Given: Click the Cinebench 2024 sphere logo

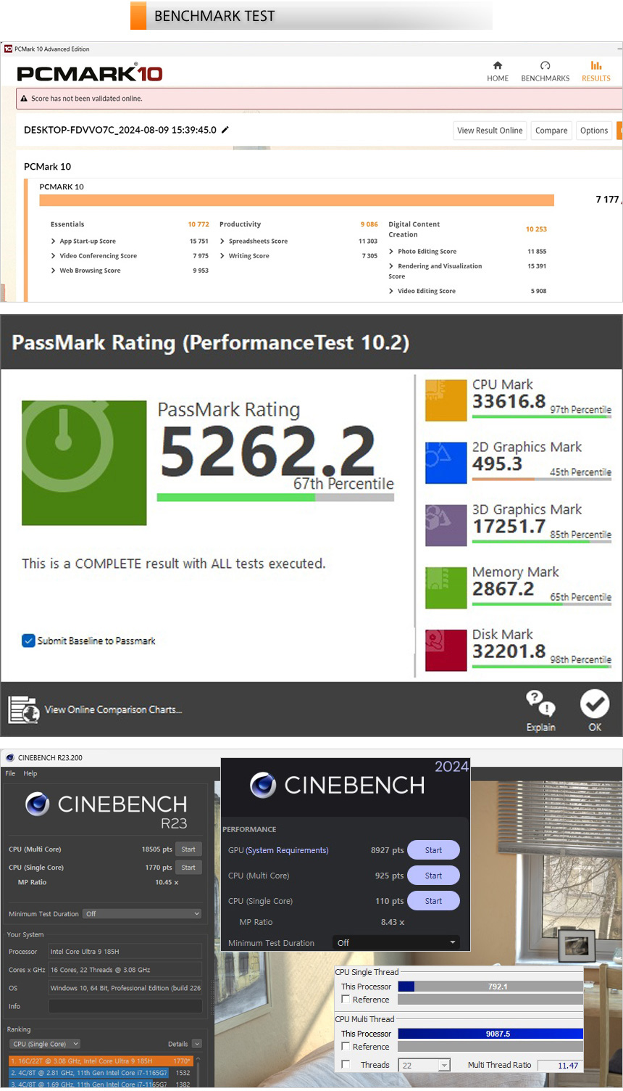Looking at the screenshot, I should (263, 785).
